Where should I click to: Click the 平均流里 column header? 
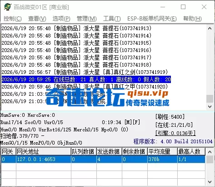click(162, 151)
